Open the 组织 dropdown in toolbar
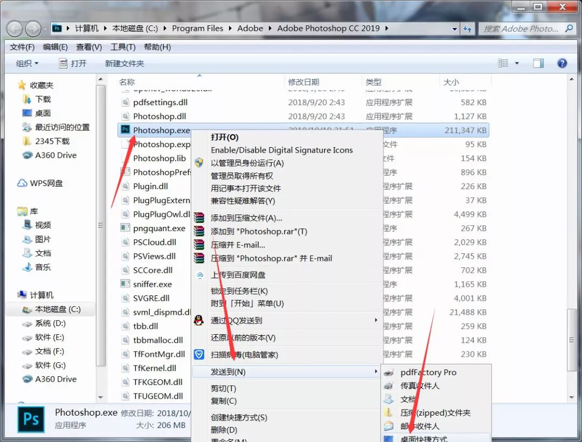The image size is (582, 442). [x=27, y=64]
